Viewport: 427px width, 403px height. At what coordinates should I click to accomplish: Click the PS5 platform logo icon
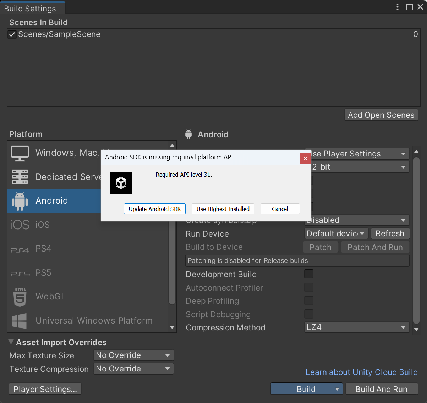(x=20, y=274)
